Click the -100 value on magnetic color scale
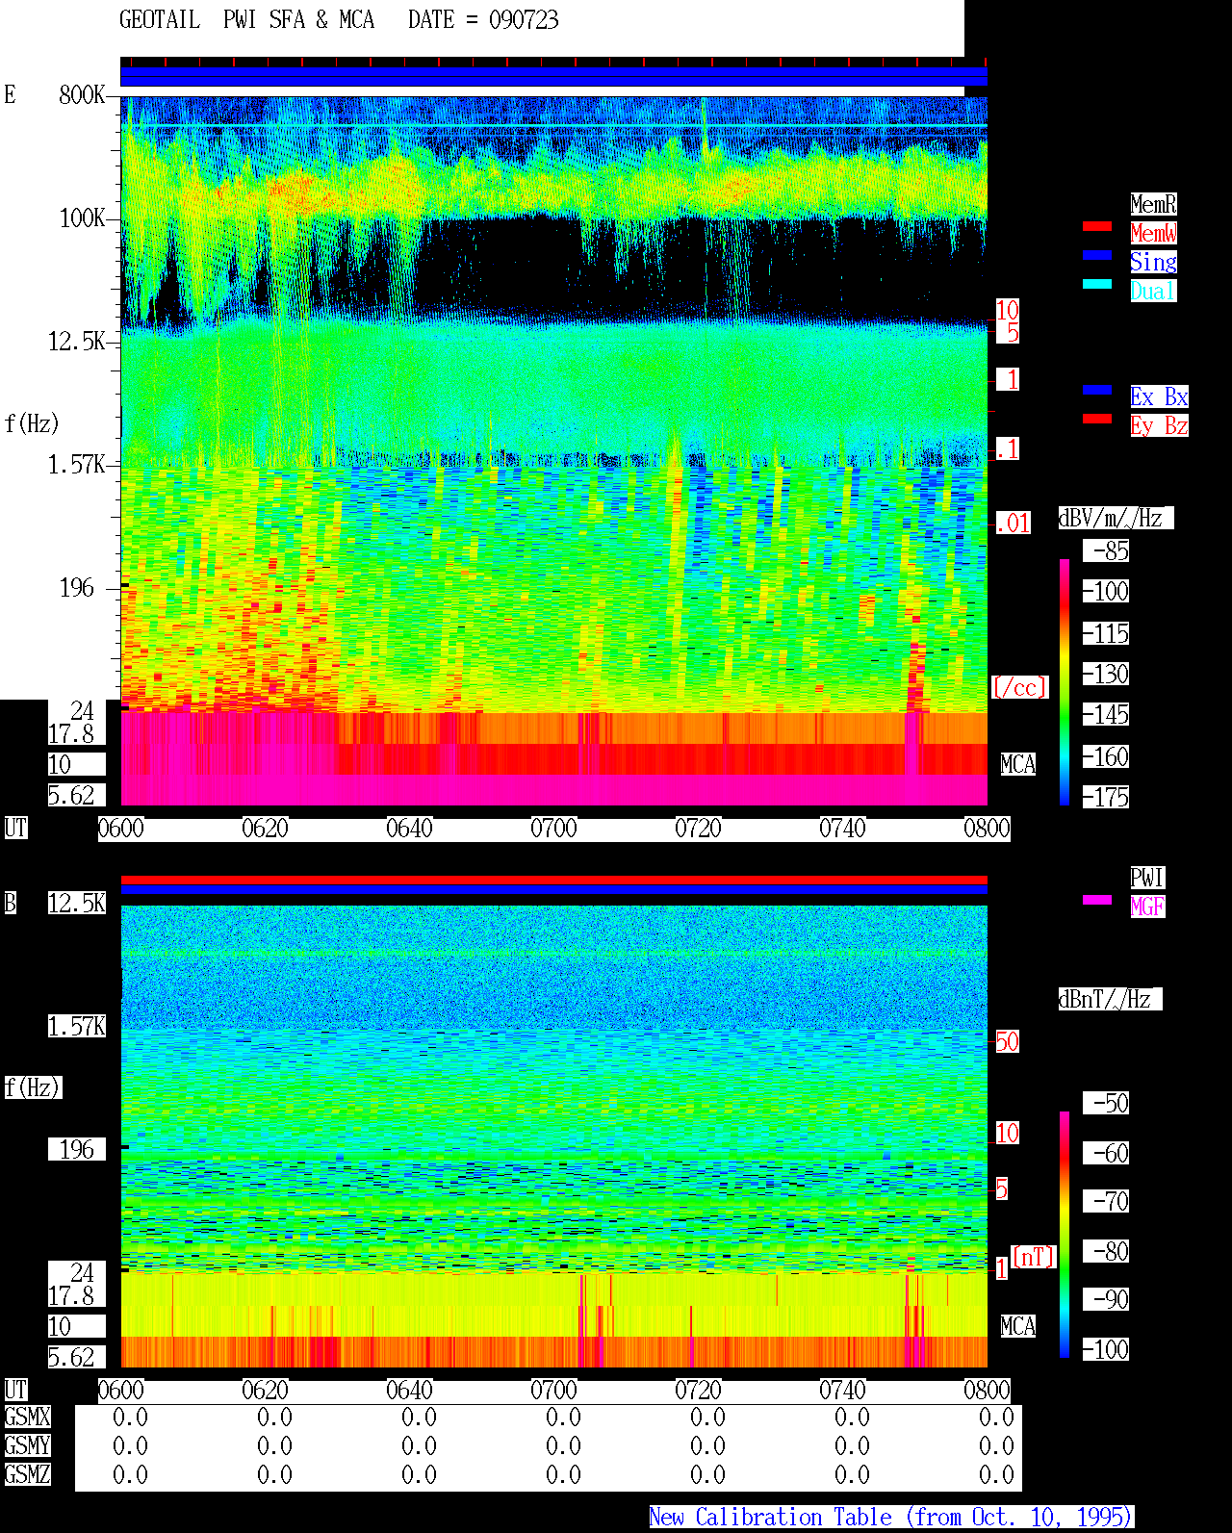1232x1533 pixels. tap(1106, 1349)
